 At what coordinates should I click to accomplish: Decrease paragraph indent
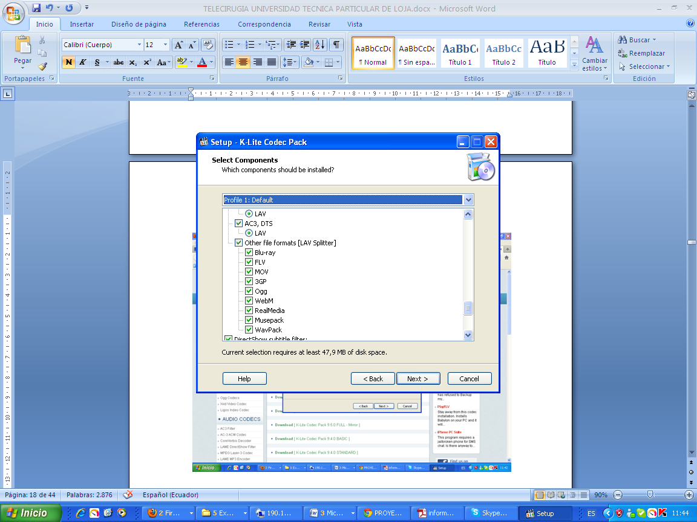click(x=291, y=44)
